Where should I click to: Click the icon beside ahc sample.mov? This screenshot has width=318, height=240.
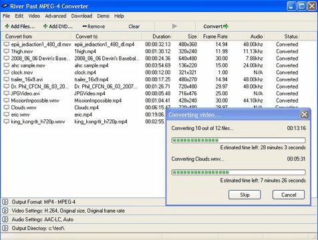[7, 65]
